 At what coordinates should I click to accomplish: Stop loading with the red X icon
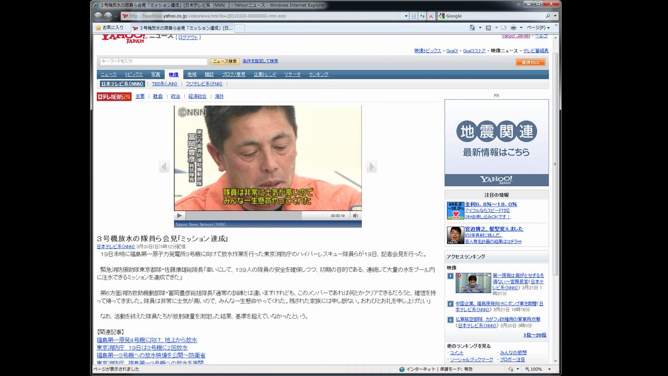point(431,16)
